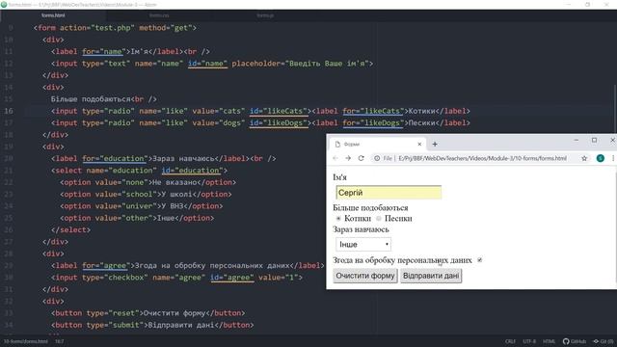Go forward in Chrome history
The height and width of the screenshot is (347, 617).
348,158
